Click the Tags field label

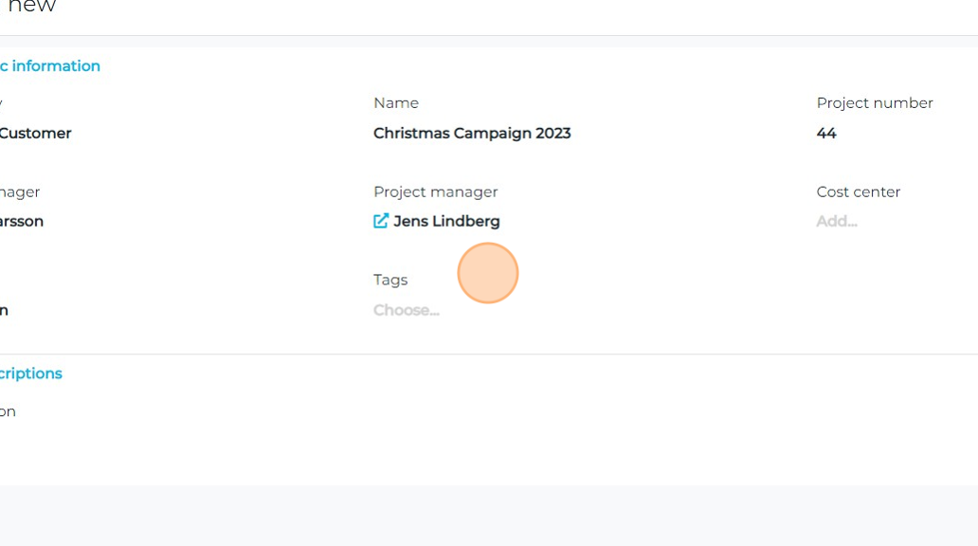(390, 280)
